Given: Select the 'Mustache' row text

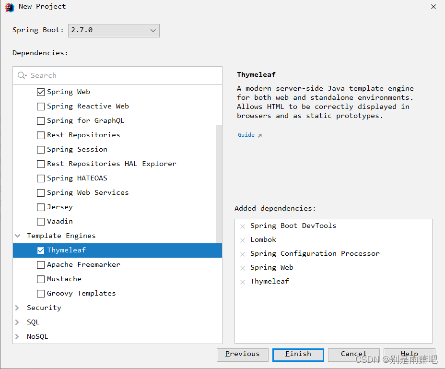Looking at the screenshot, I should click(x=64, y=279).
